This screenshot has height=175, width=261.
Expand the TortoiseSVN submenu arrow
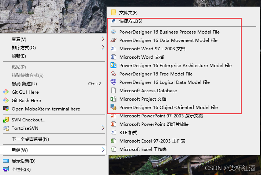(x=103, y=128)
